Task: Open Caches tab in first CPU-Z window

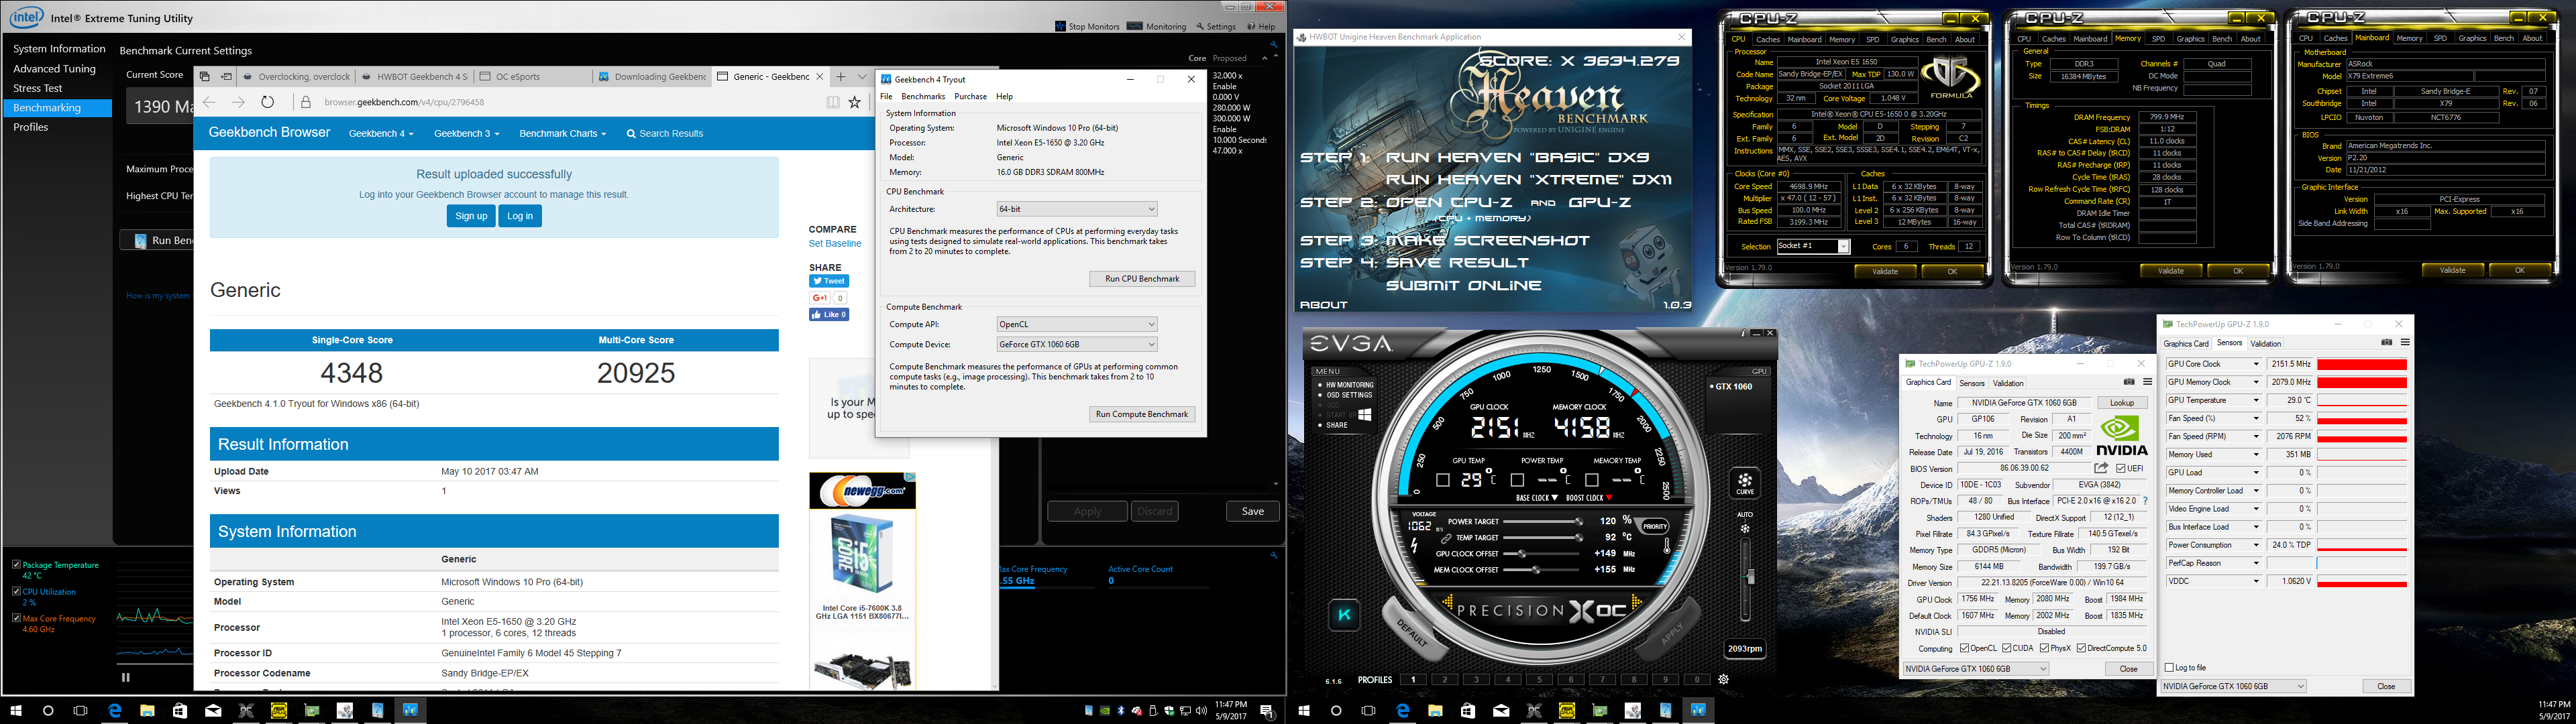Action: click(x=1767, y=40)
